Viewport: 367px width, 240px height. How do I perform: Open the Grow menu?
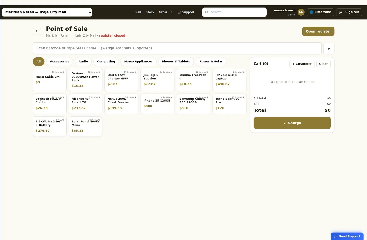pos(163,12)
